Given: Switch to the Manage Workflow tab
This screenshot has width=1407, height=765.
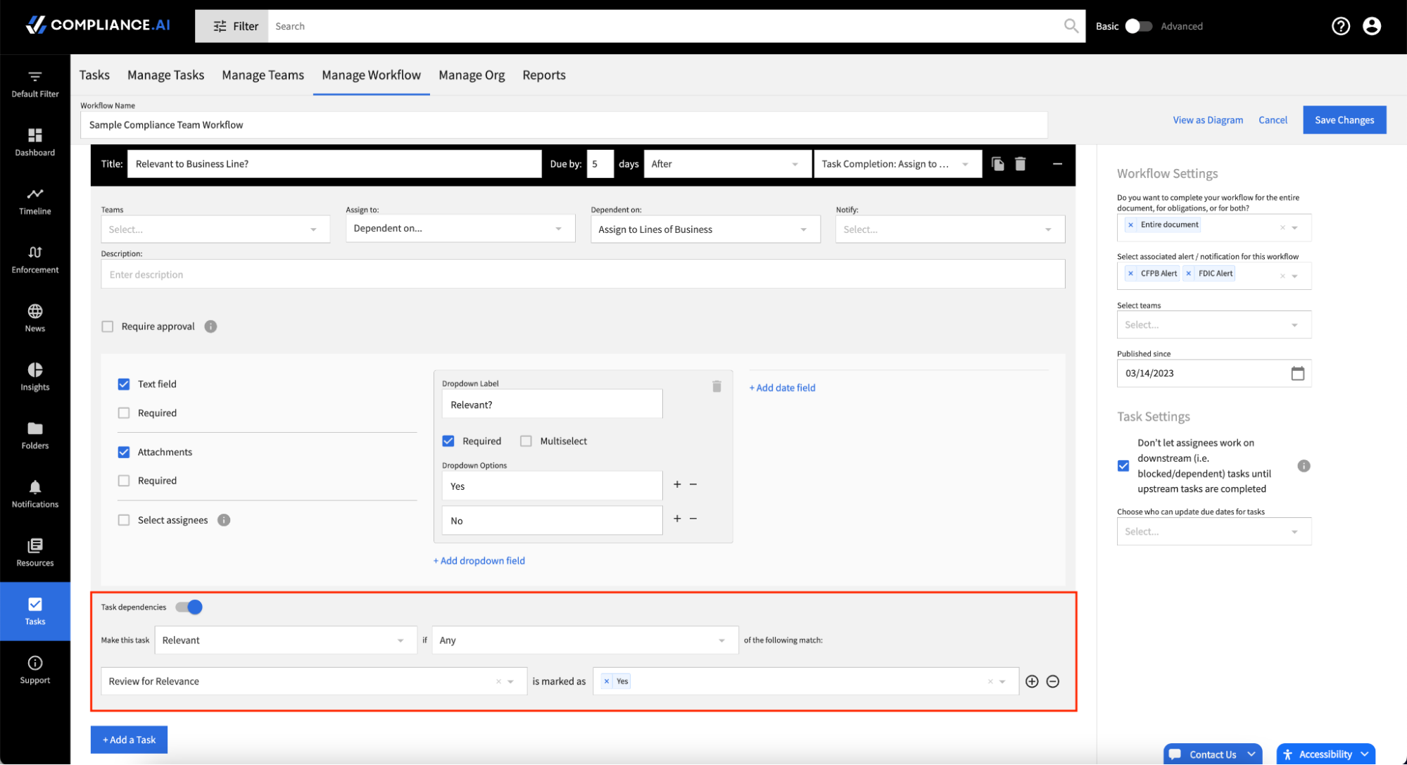Looking at the screenshot, I should [371, 75].
